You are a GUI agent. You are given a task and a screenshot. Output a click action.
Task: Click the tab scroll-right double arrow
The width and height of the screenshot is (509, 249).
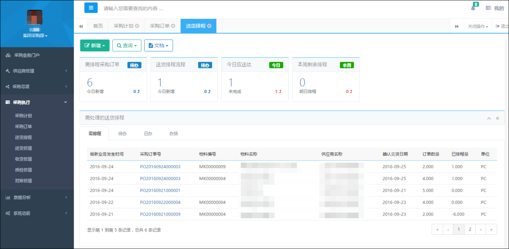tap(457, 26)
